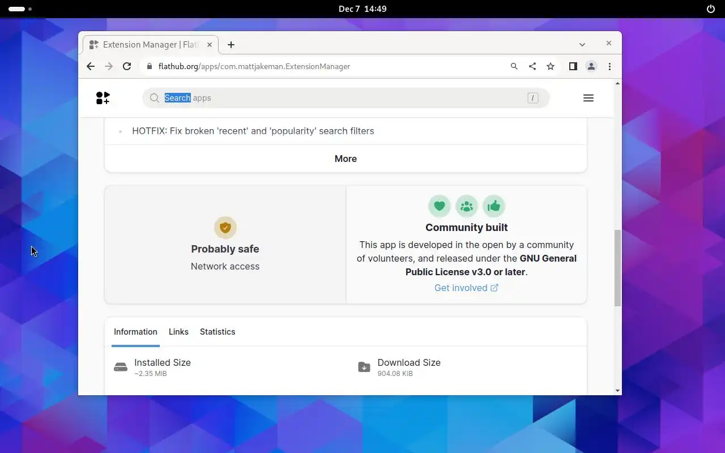Click the green heart icon
This screenshot has width=725, height=453.
pos(440,206)
